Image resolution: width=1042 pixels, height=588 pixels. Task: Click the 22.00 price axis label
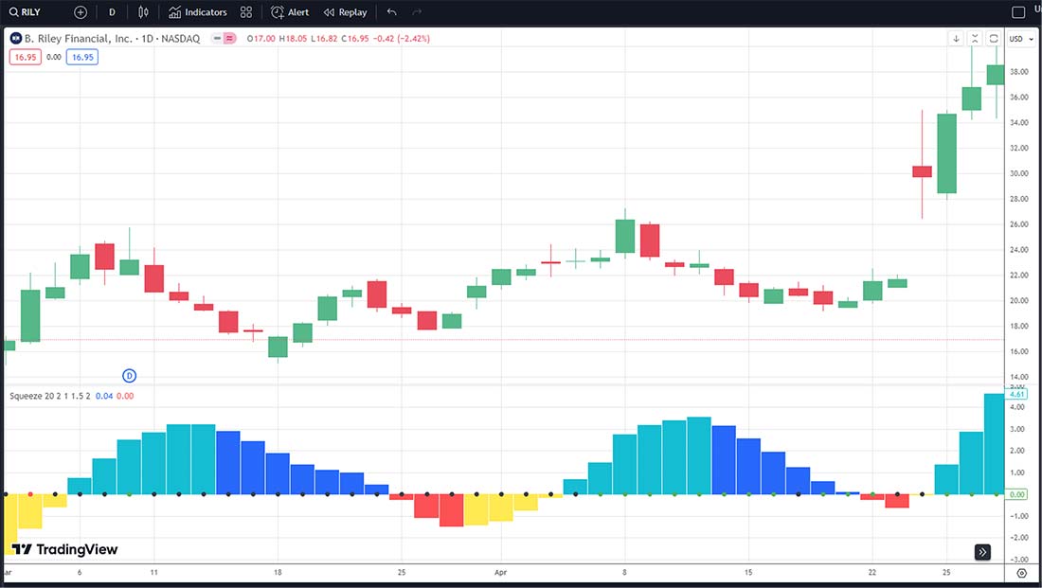click(x=1018, y=276)
